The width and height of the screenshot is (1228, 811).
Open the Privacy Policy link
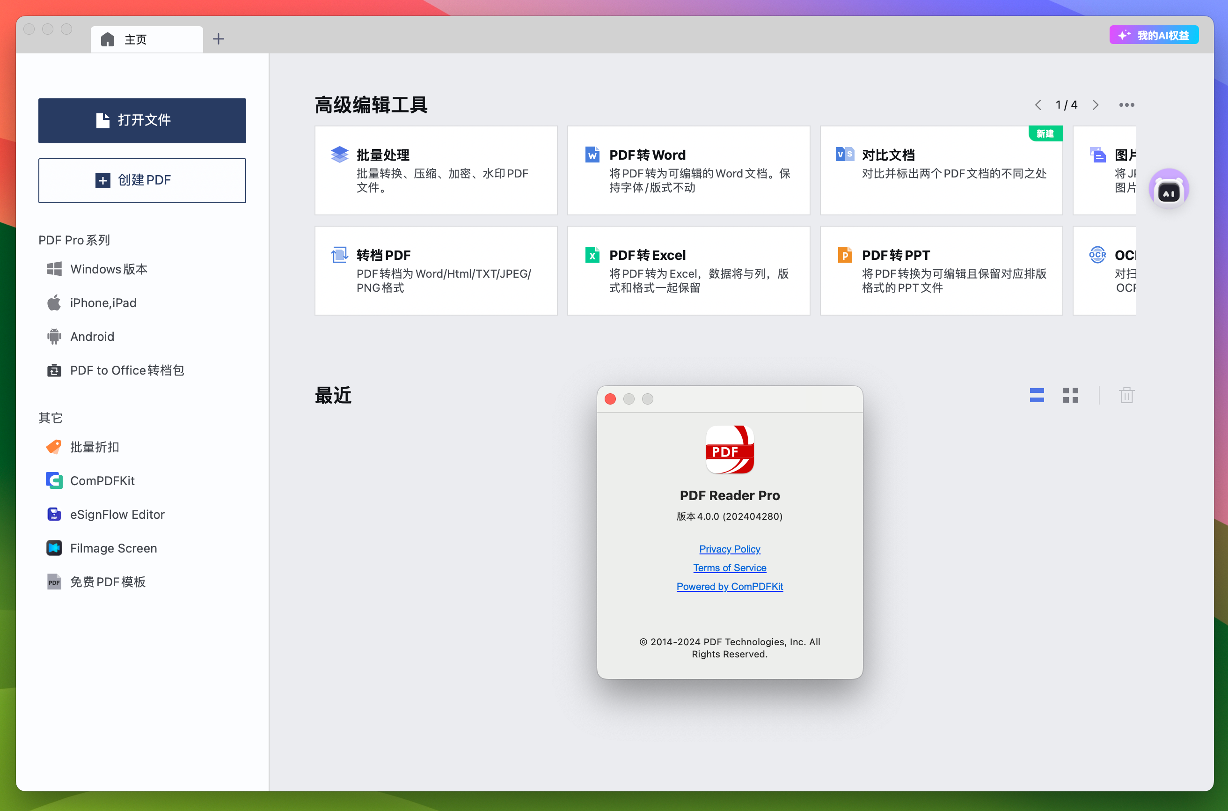tap(729, 549)
